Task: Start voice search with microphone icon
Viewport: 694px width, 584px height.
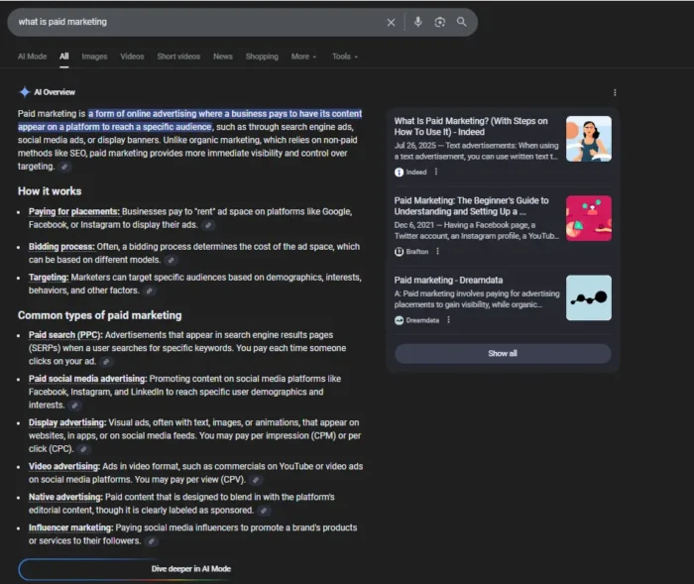Action: tap(417, 22)
